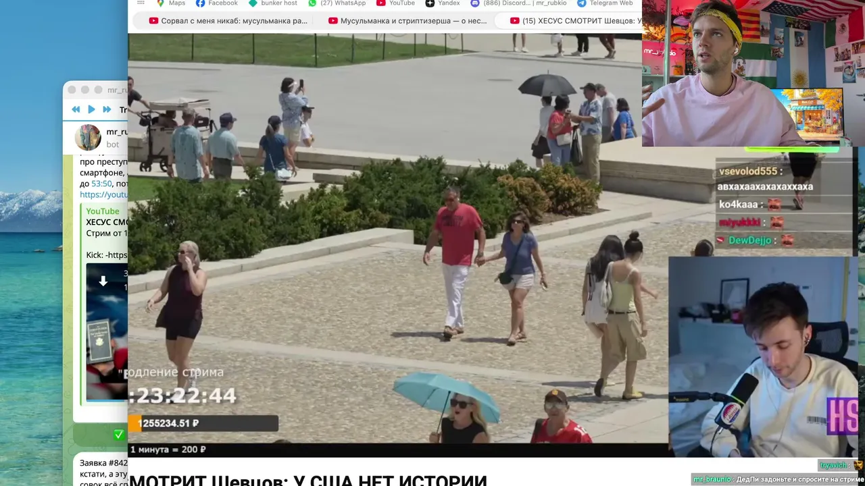The image size is (865, 486).
Task: Click the WhatsApp logo icon
Action: [312, 3]
